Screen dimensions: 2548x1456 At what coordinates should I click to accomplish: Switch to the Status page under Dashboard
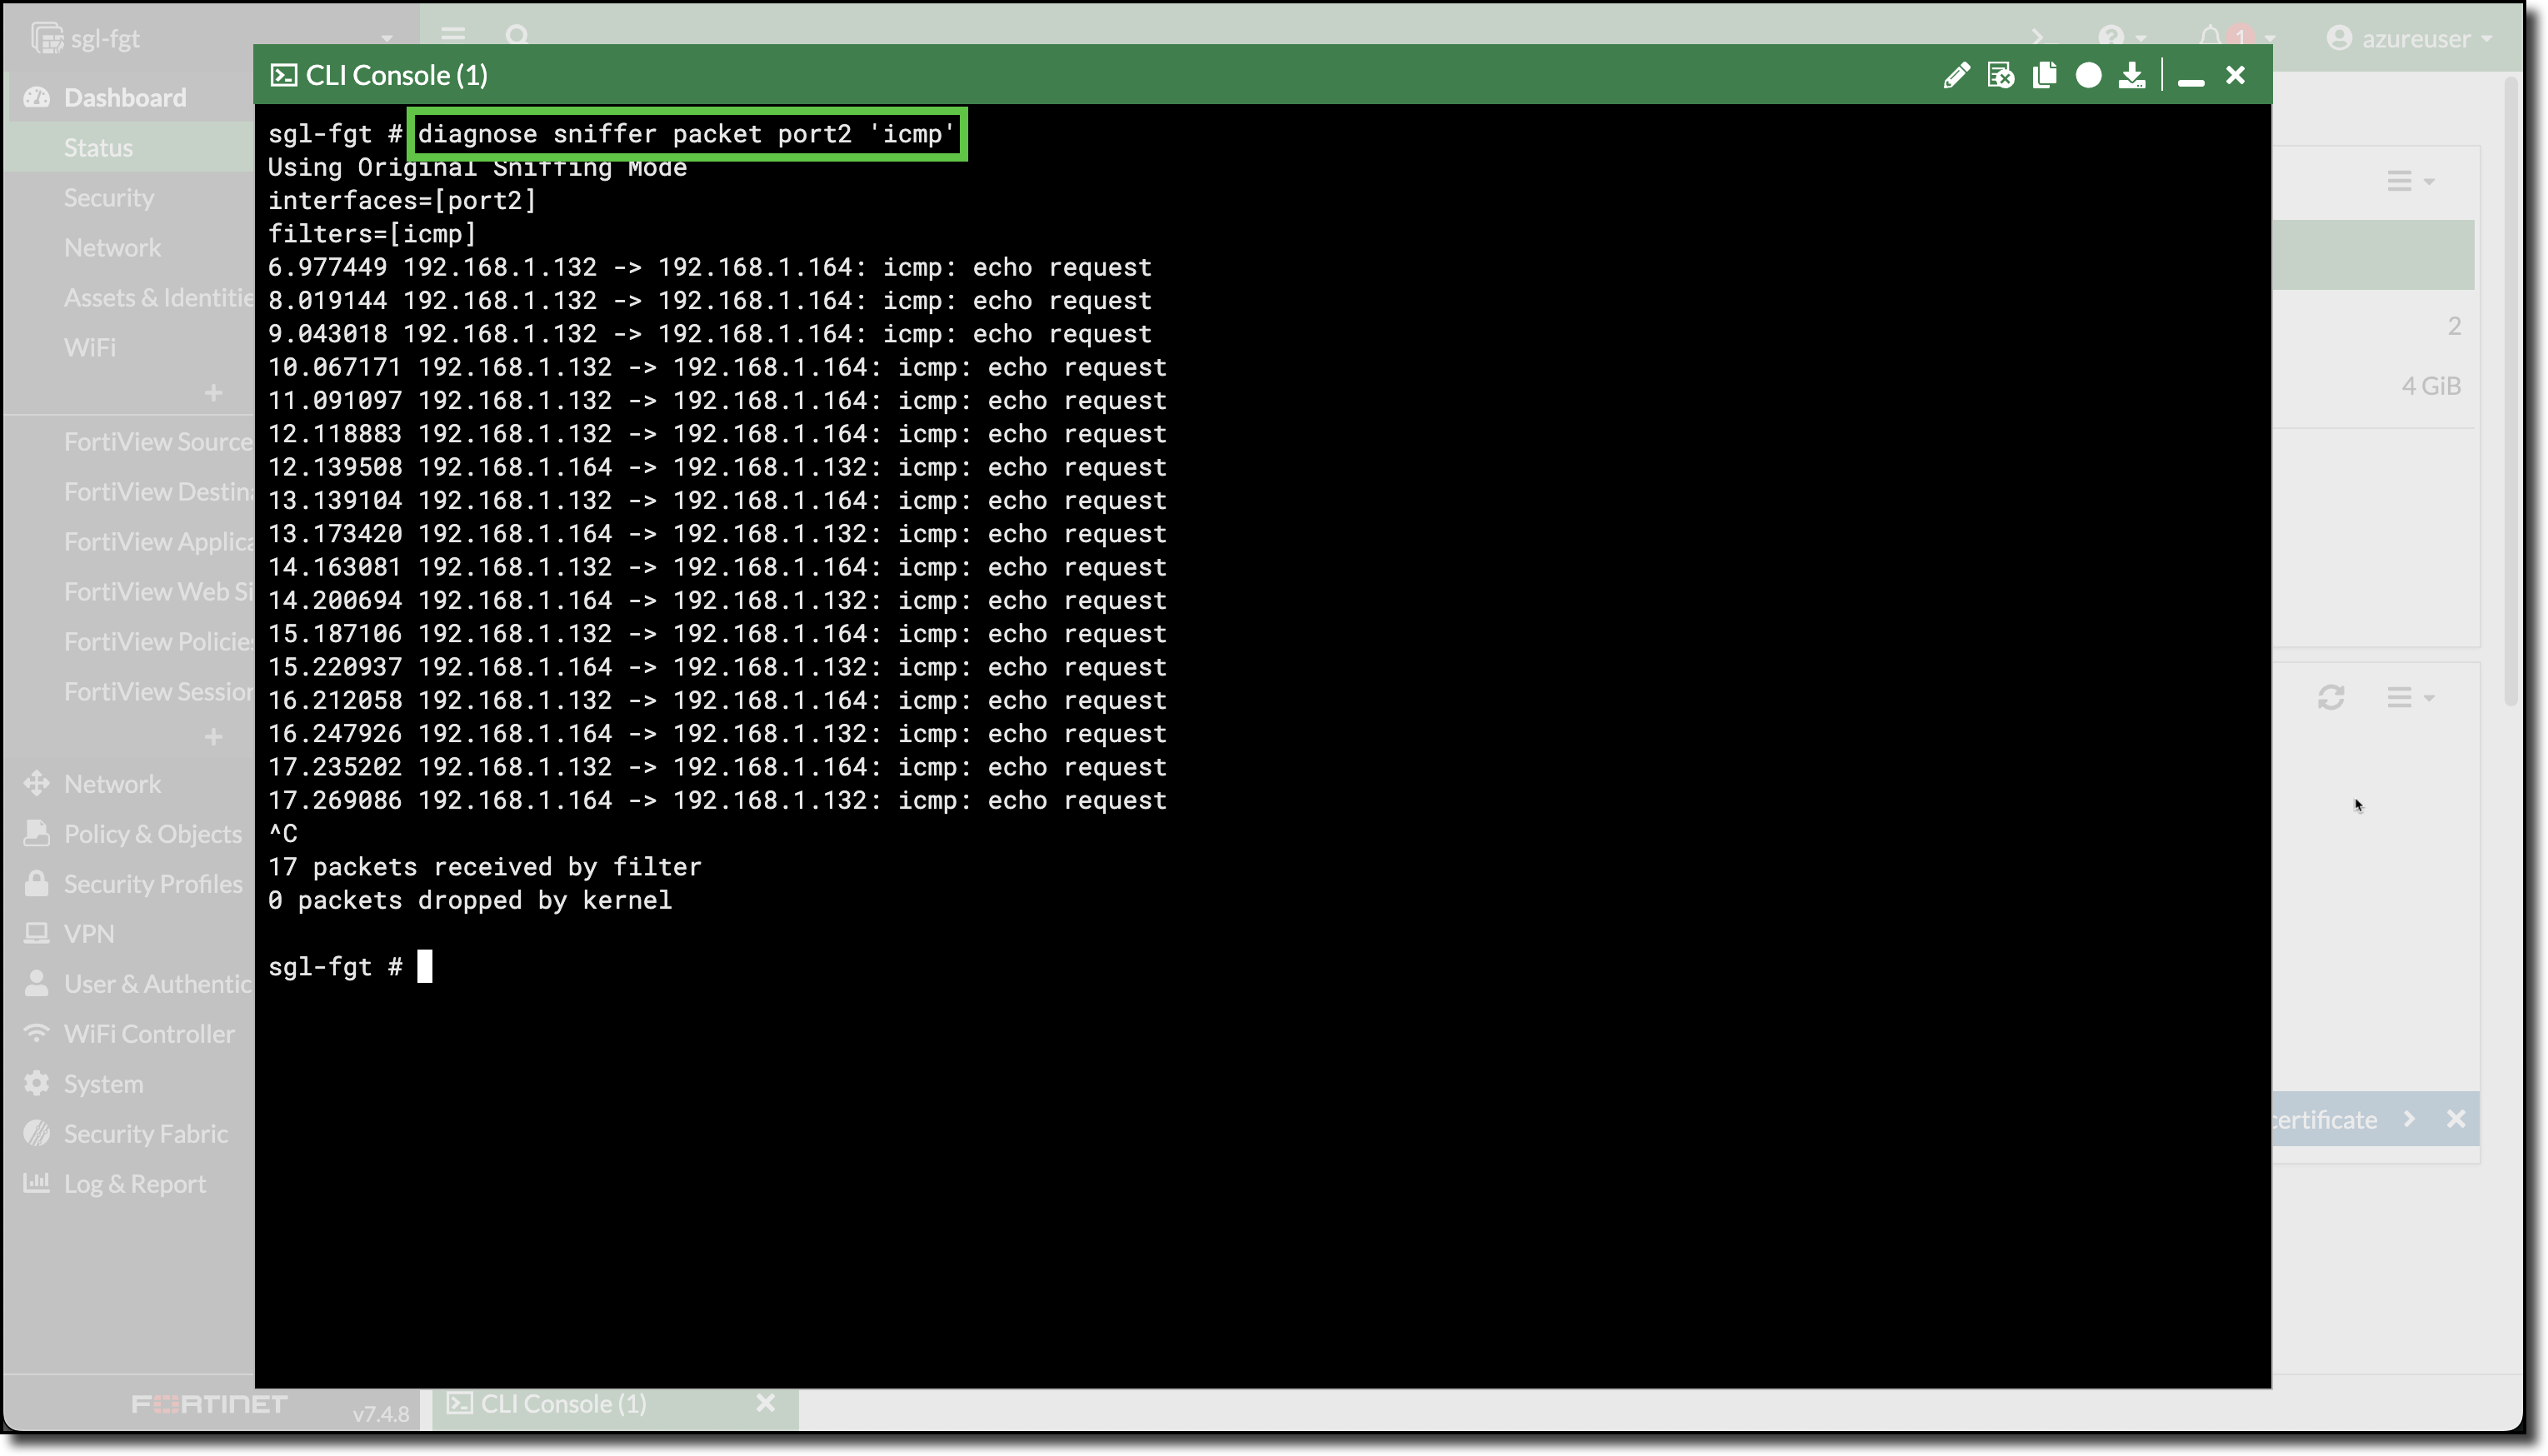[x=98, y=147]
